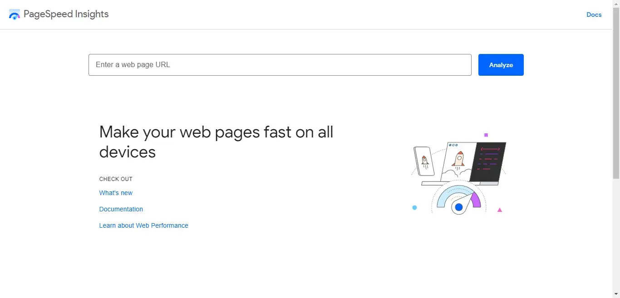Click the light blue dot decoration
The width and height of the screenshot is (620, 298).
pyautogui.click(x=414, y=208)
